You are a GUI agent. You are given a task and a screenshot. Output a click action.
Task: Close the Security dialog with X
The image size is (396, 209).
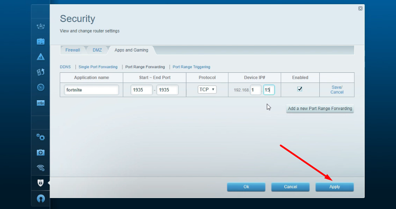tap(360, 8)
